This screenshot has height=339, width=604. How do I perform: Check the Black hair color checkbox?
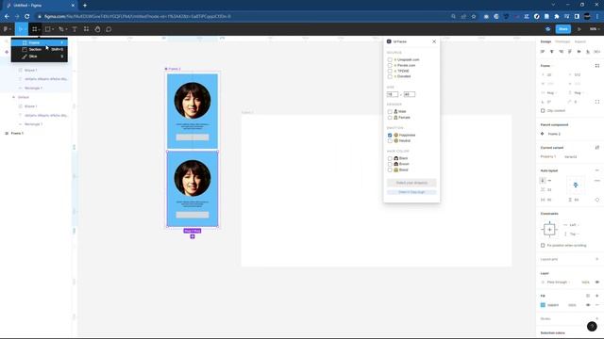[390, 158]
